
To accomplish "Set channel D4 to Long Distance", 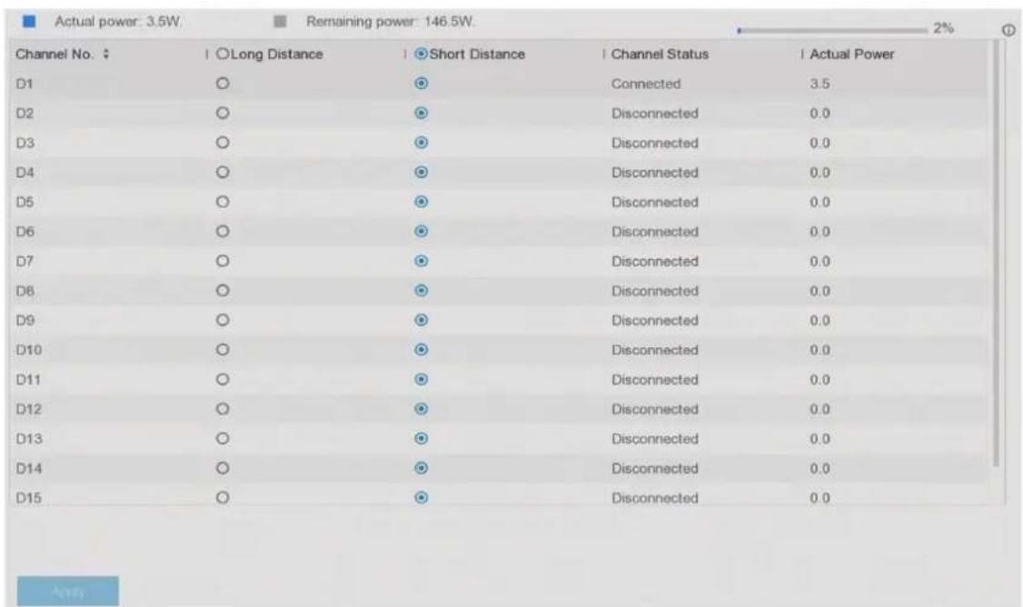I will [x=223, y=173].
